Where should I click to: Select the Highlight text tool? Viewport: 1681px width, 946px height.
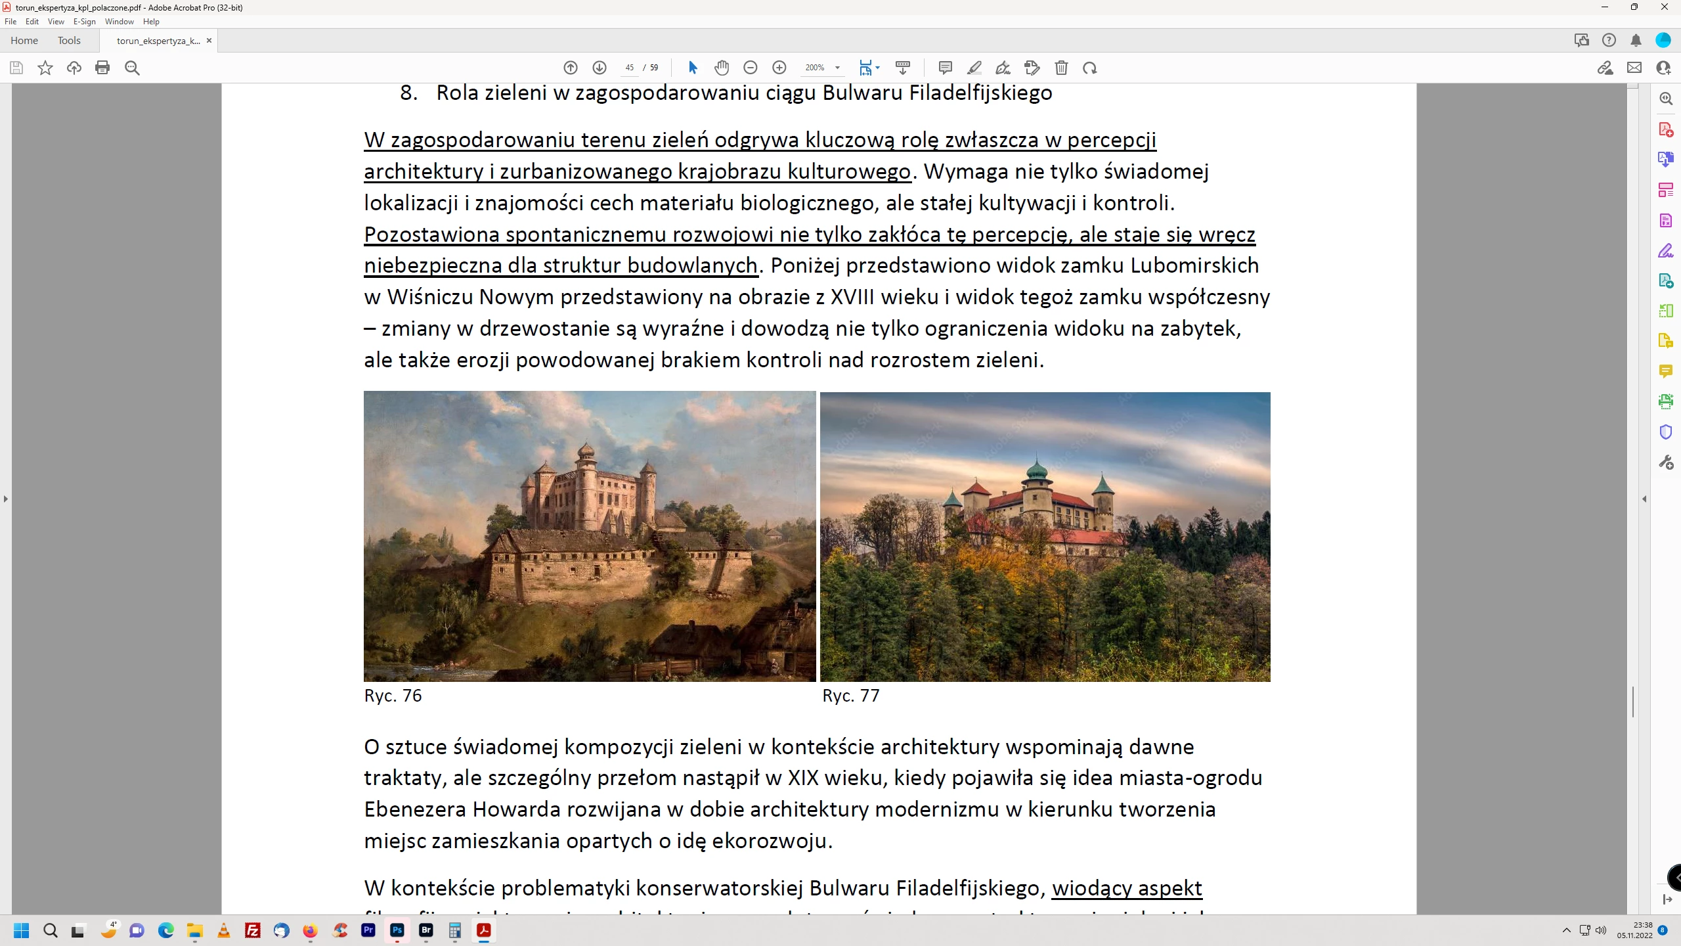(x=974, y=68)
